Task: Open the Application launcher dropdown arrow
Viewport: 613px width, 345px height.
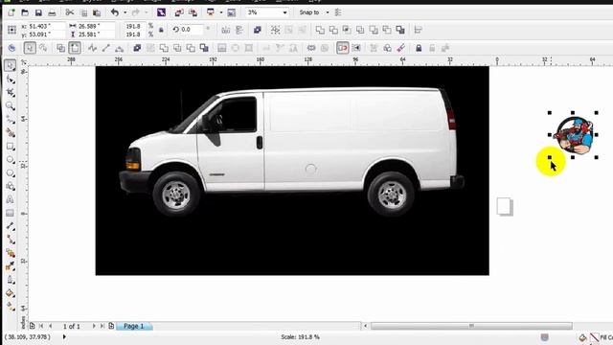Action: click(x=221, y=12)
